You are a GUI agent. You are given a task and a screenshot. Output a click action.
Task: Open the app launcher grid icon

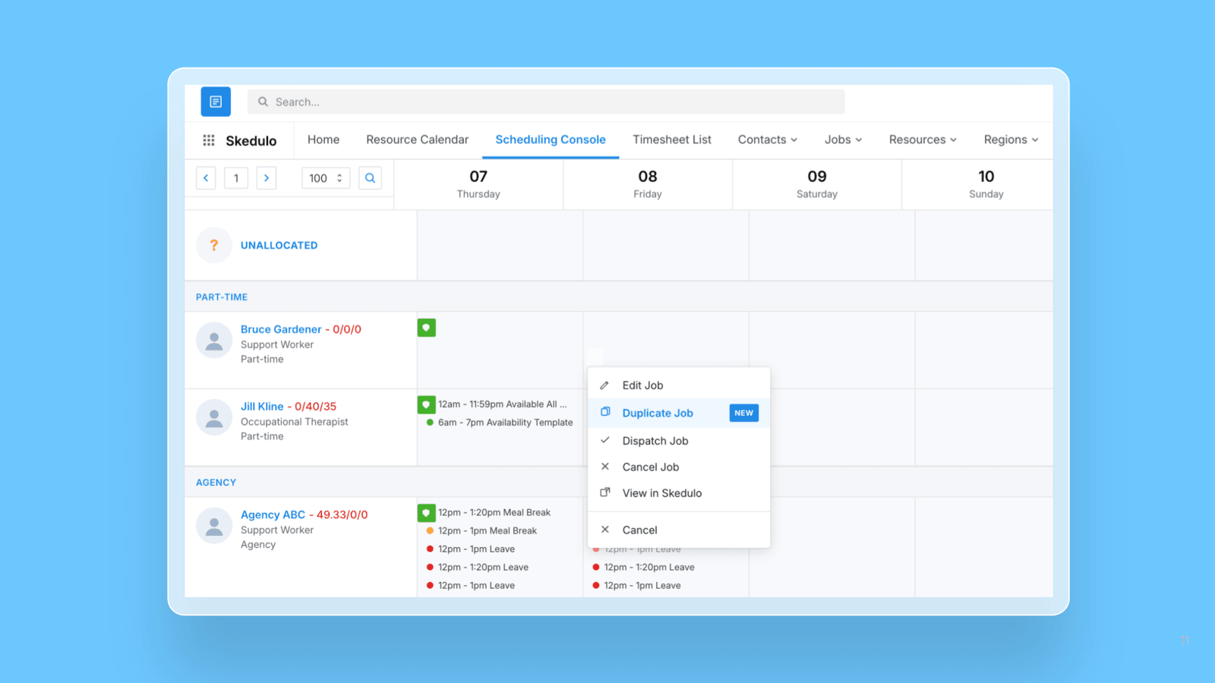tap(209, 140)
